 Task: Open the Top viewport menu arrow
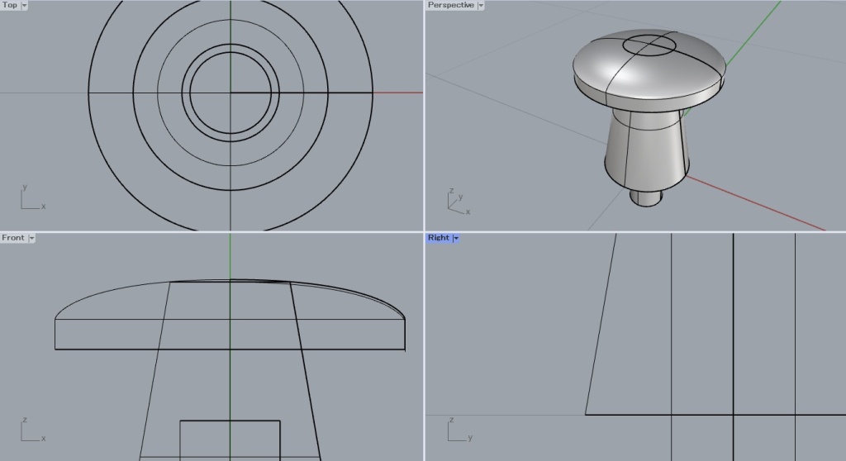click(23, 5)
